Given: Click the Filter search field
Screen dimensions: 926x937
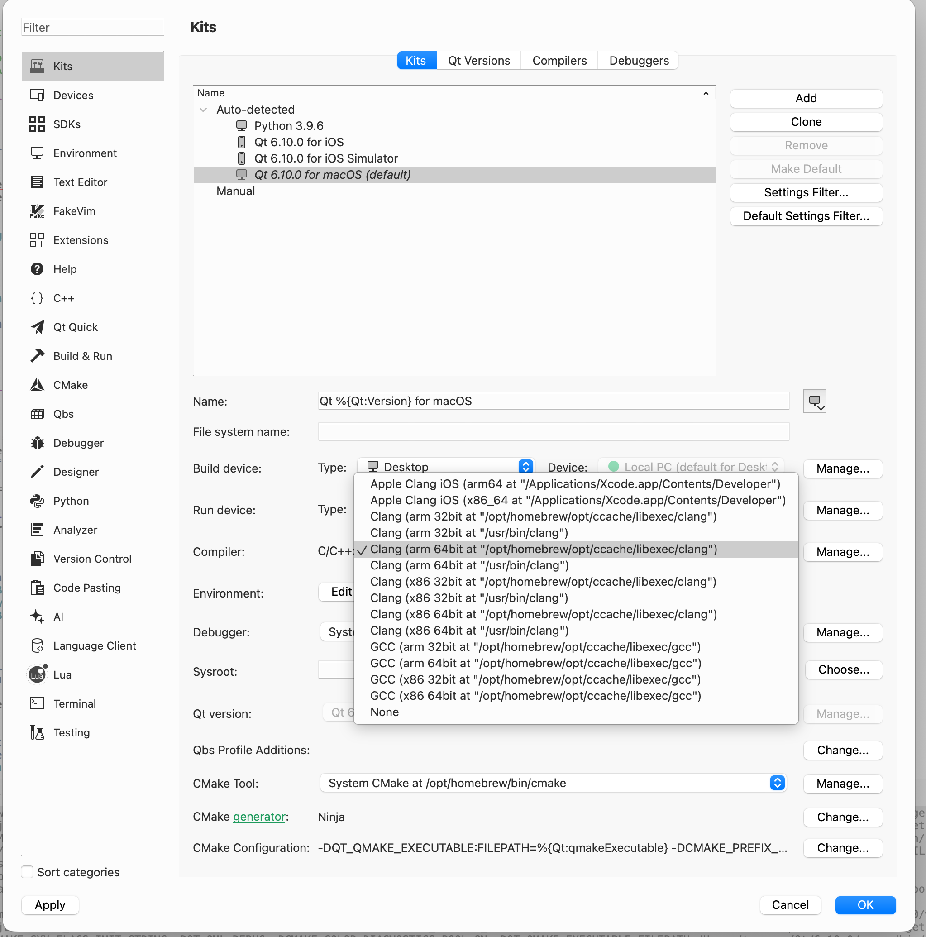Looking at the screenshot, I should pos(92,28).
